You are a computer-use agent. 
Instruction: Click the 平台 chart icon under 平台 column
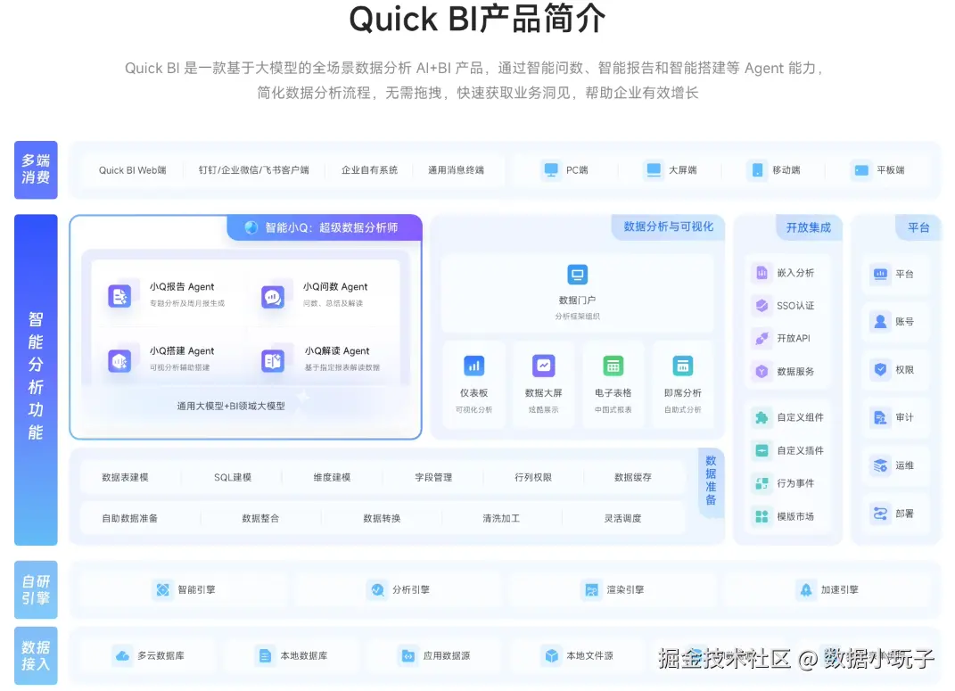[x=880, y=274]
